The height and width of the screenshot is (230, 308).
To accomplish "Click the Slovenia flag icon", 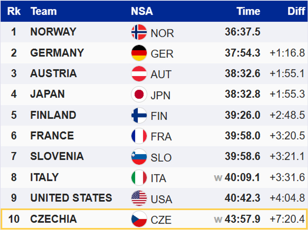I will pos(139,157).
